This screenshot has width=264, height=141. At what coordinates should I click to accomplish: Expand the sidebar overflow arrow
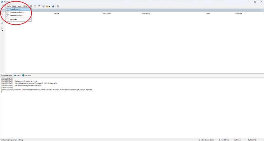coord(2,31)
